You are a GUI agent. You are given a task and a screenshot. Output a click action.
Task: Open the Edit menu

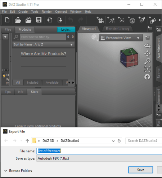[x=13, y=12]
